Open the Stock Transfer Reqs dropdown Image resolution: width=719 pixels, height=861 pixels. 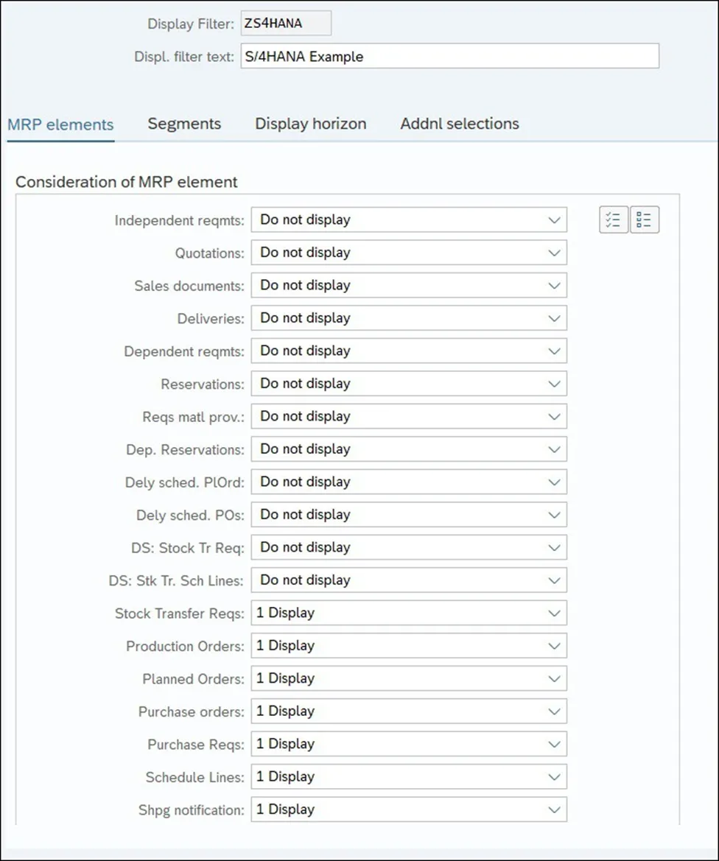coord(554,613)
